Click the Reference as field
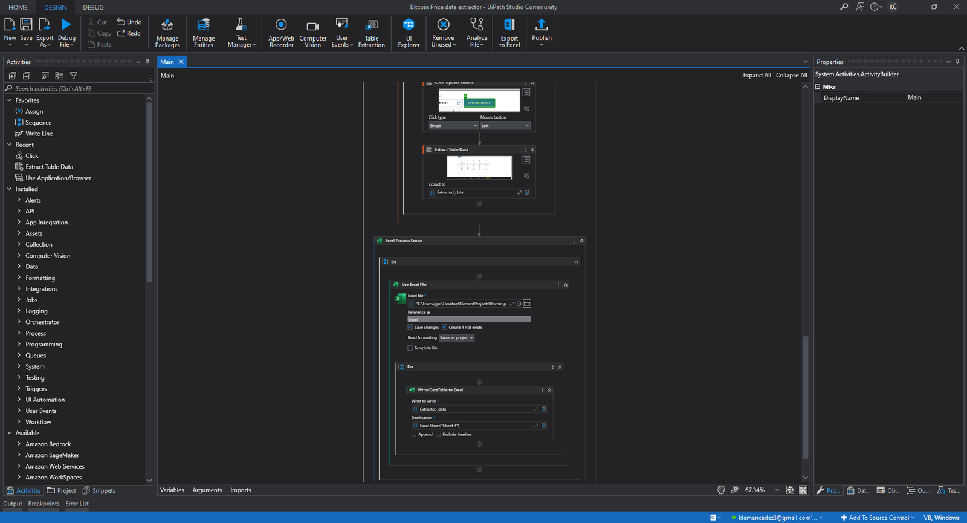Viewport: 967px width, 523px height. pos(470,319)
